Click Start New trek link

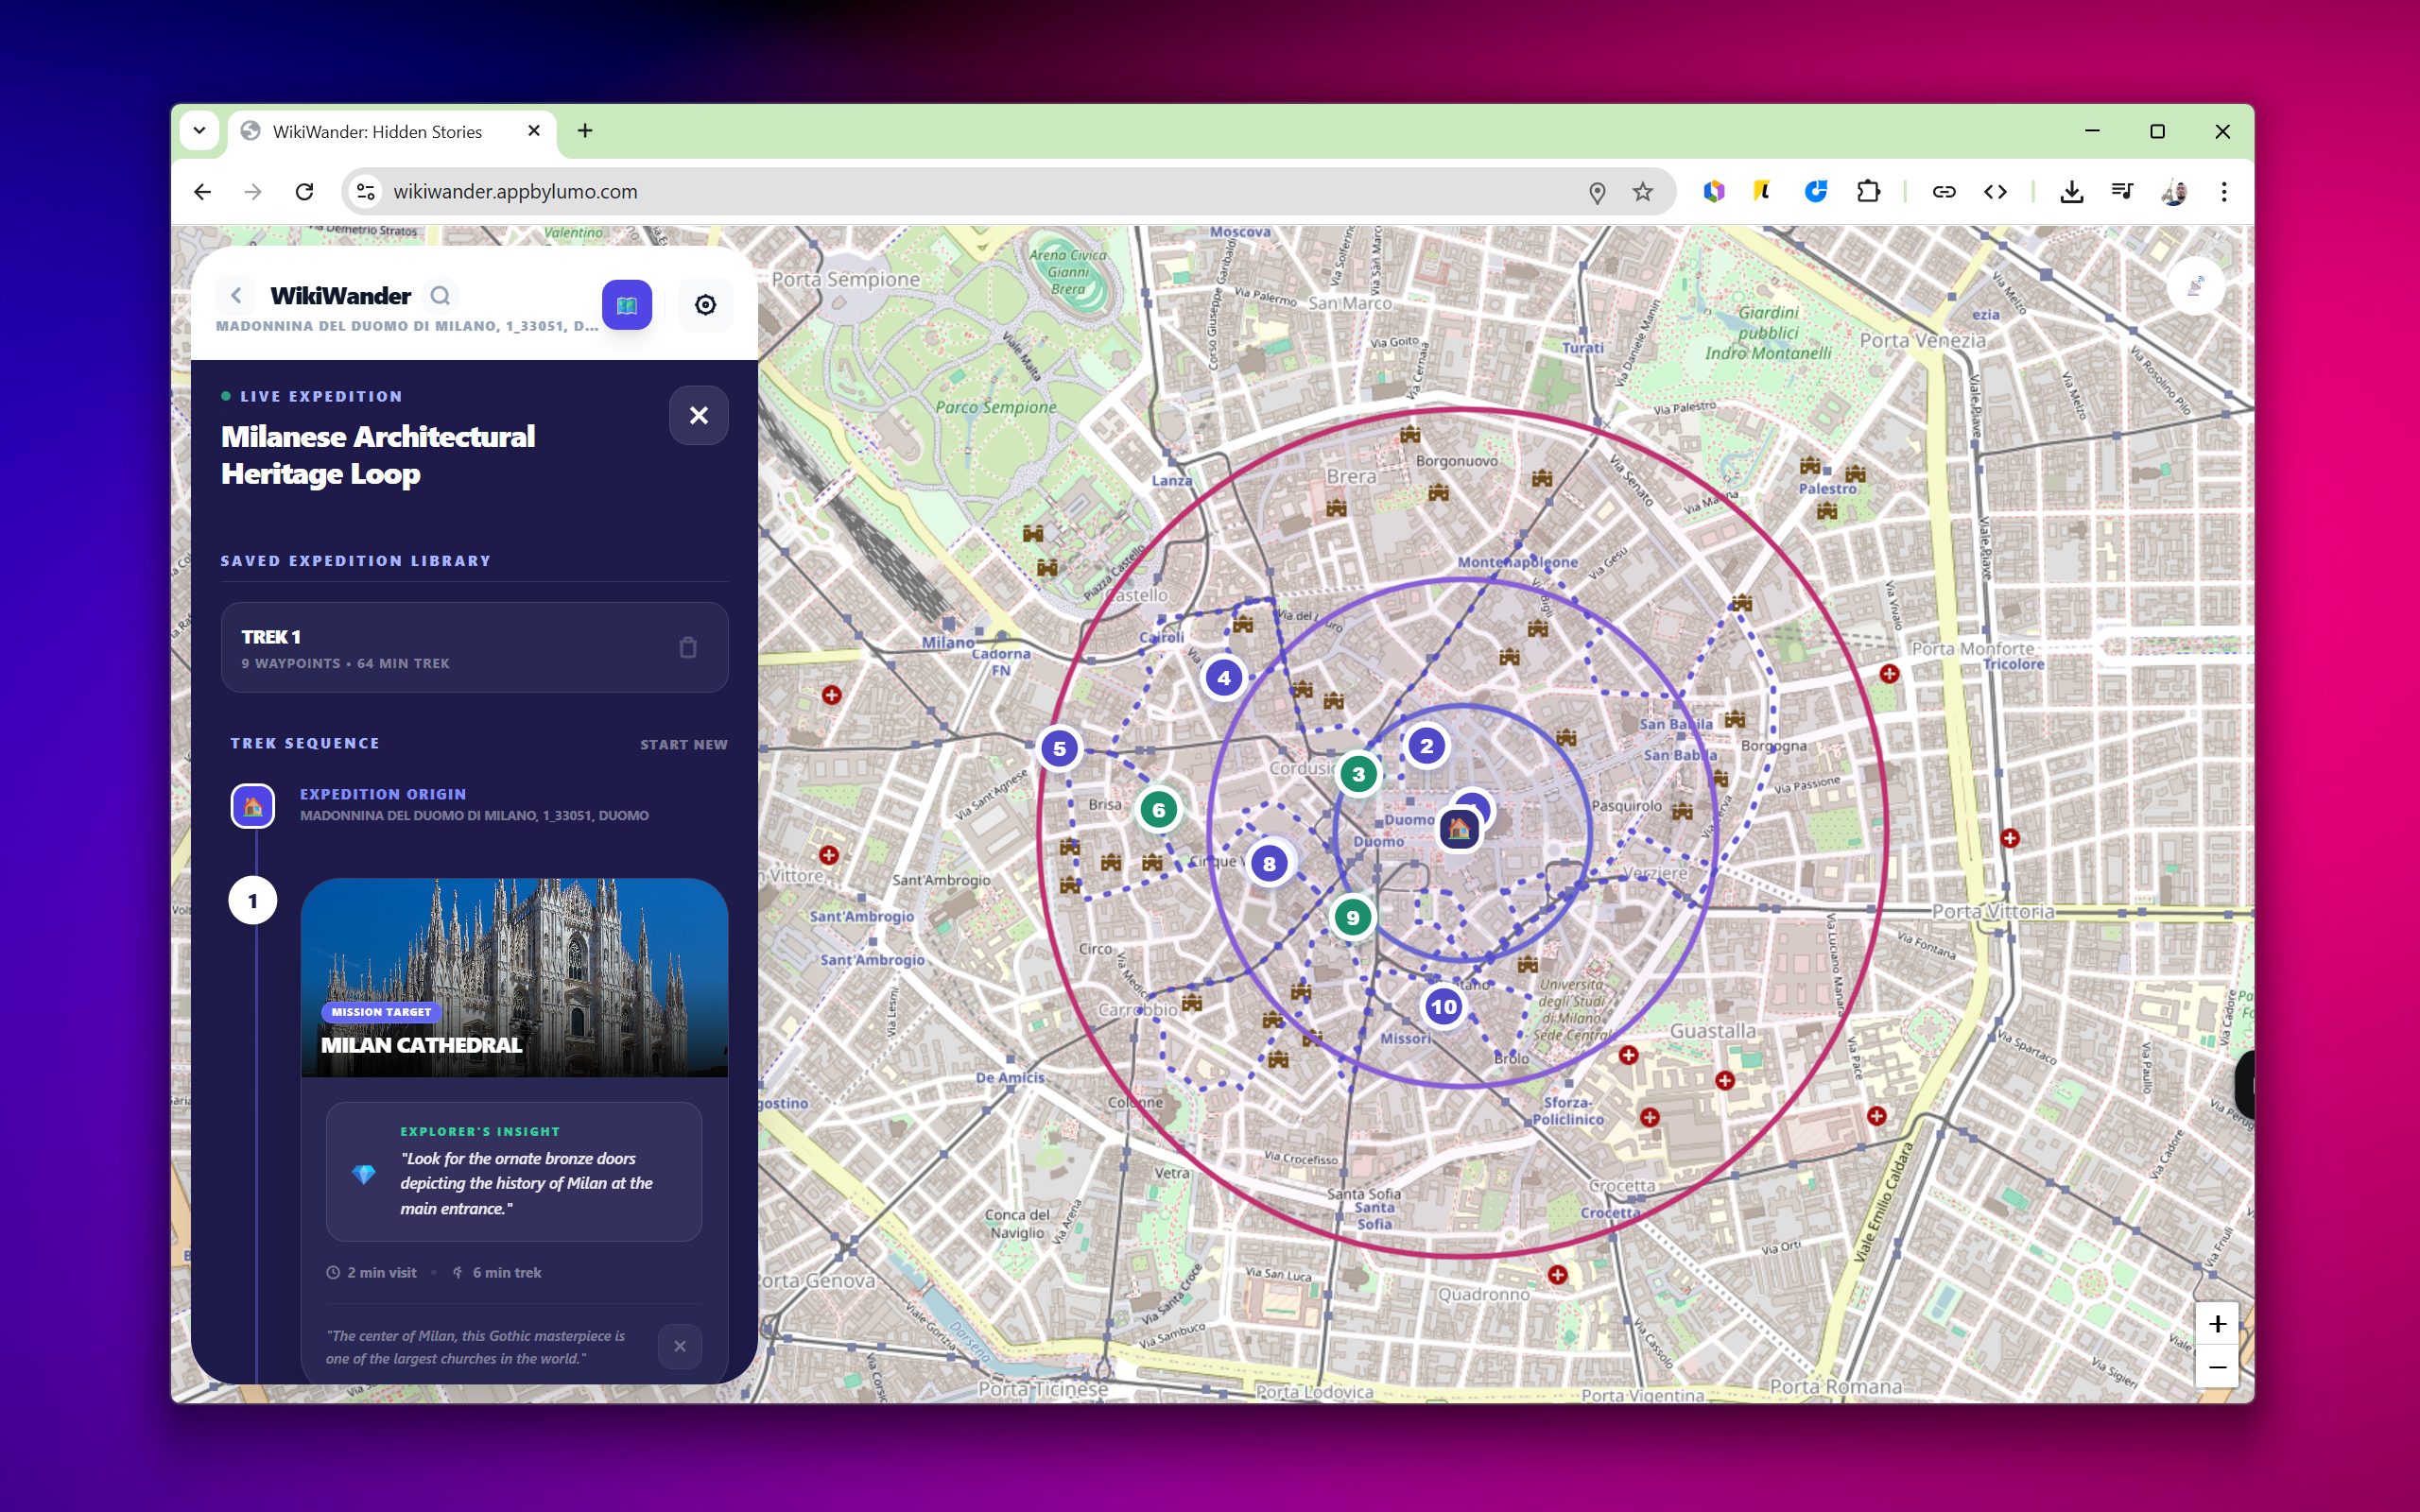pos(684,744)
